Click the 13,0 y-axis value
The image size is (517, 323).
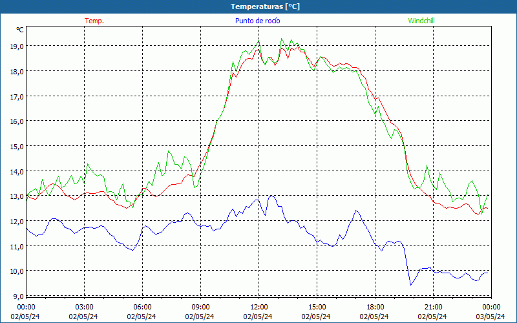17,196
